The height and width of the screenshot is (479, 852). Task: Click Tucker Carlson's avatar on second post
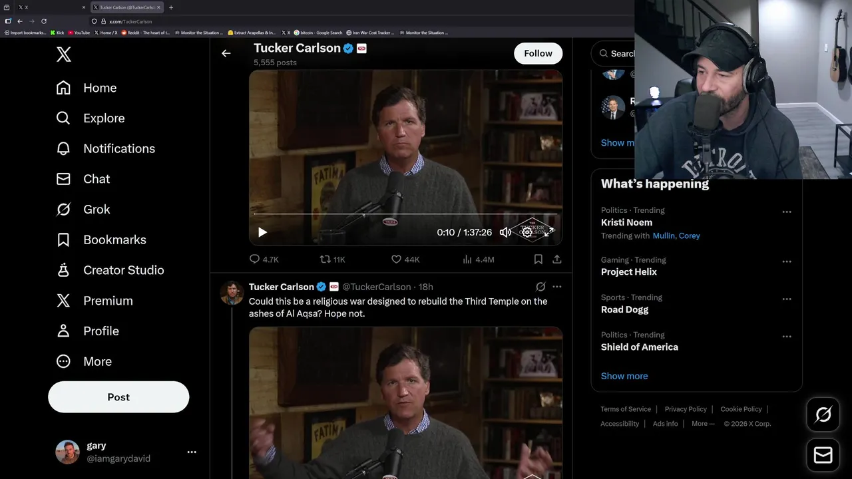tap(232, 293)
